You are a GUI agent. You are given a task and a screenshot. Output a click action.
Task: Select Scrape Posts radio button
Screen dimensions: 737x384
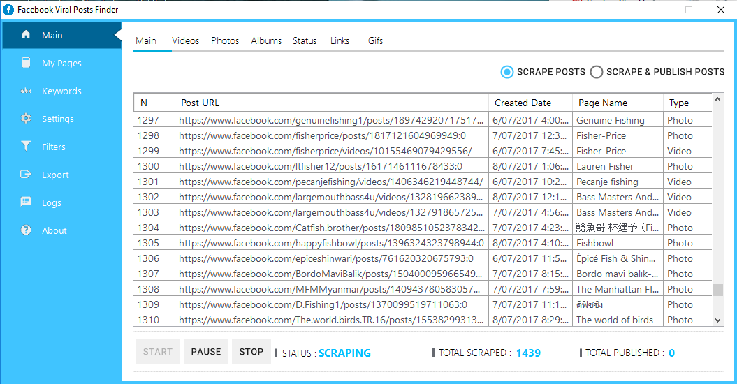pos(506,72)
